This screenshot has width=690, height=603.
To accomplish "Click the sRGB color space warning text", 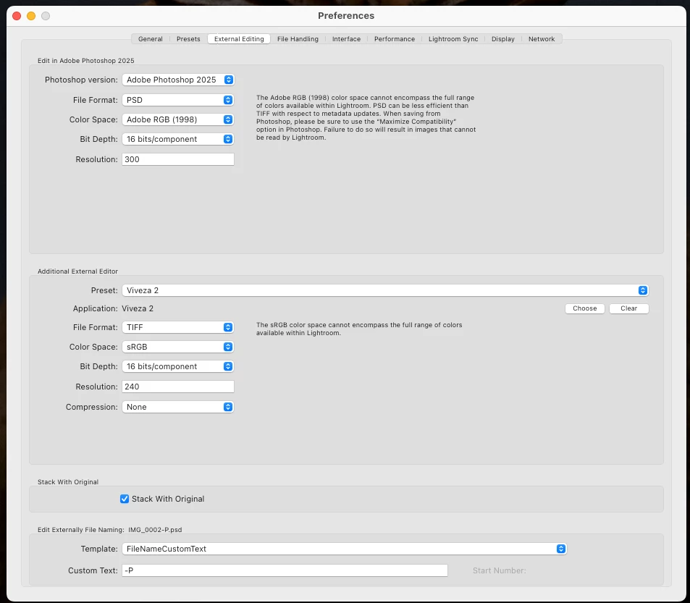I will click(359, 329).
